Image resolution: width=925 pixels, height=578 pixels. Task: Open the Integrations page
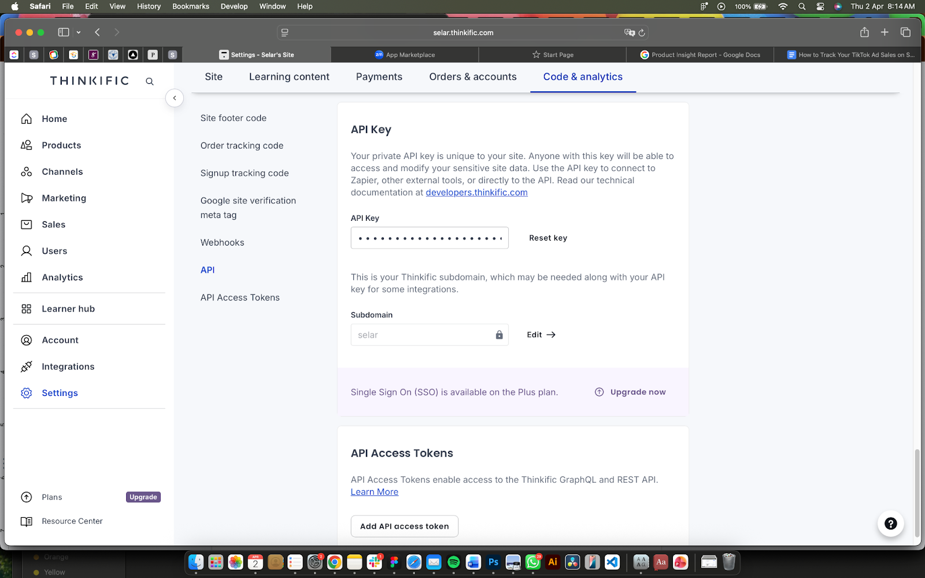68,366
